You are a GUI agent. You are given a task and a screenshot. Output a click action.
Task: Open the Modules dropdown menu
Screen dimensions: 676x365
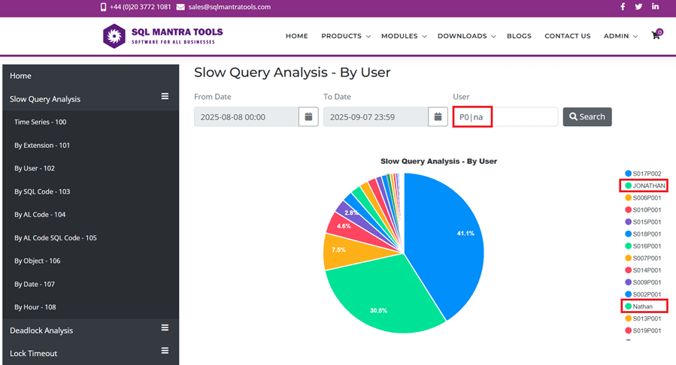pyautogui.click(x=404, y=36)
